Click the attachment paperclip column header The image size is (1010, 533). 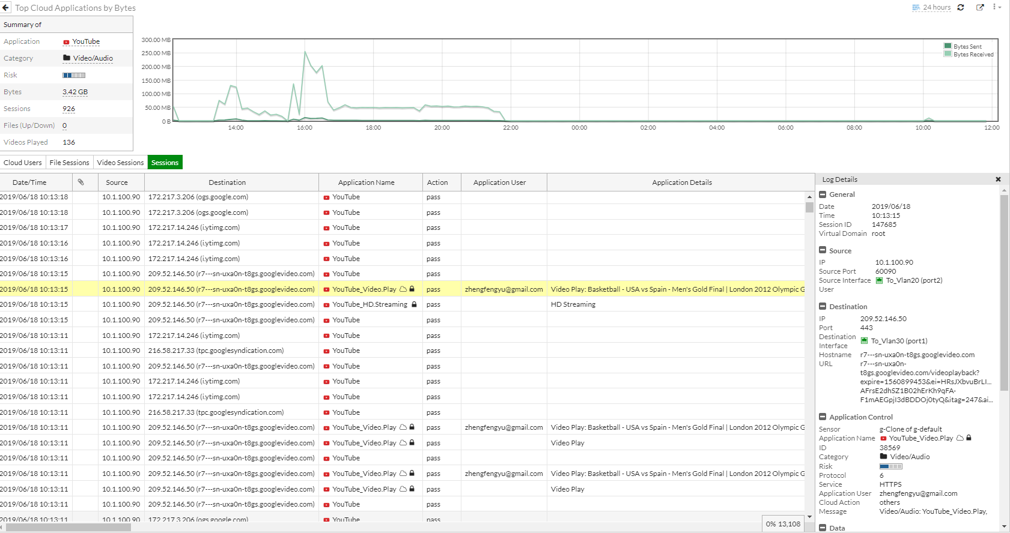click(81, 182)
